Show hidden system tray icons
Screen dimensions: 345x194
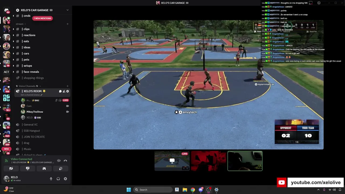click(318, 190)
